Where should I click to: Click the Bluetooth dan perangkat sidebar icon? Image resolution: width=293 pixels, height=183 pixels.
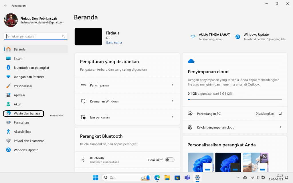(x=8, y=67)
